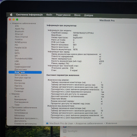137x137 pixels.
Task: Select Вимкнене програмне з... in the sidebar
Action: point(26,118)
